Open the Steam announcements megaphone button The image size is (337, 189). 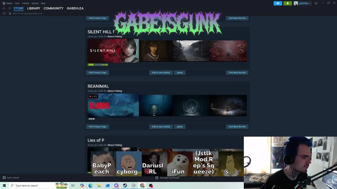pos(278,3)
